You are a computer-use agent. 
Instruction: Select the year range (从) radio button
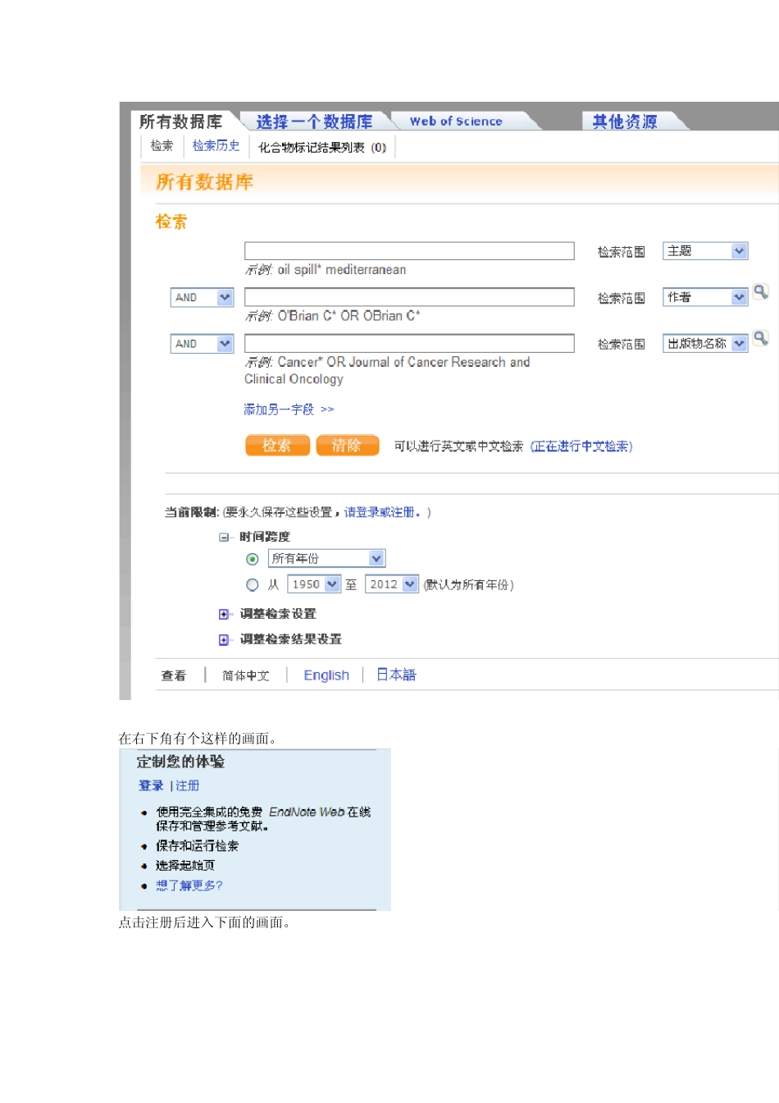click(253, 585)
